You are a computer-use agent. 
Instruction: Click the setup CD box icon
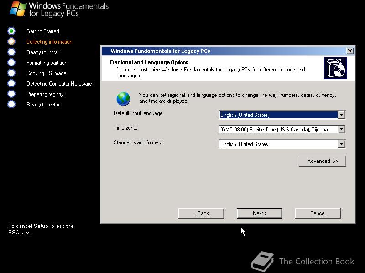335,68
